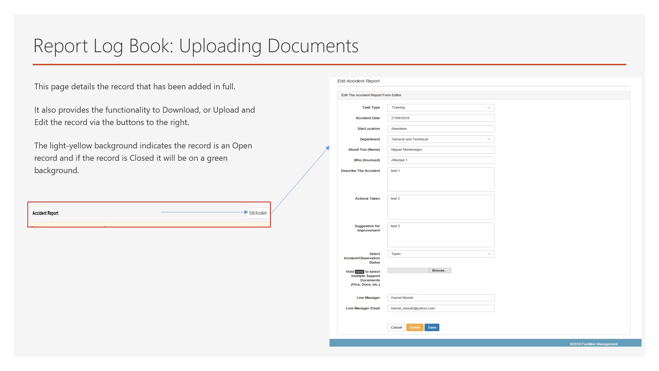Edit the Site/Location field showing Aberdeen
The image size is (659, 371).
pyautogui.click(x=441, y=128)
